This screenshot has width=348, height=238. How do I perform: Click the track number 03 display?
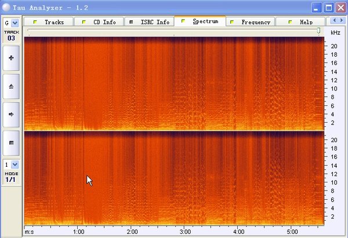click(x=12, y=38)
